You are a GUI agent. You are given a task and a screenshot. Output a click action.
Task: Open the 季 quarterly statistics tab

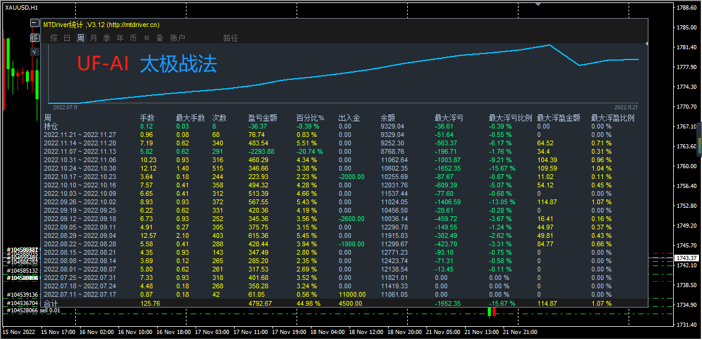pos(106,38)
